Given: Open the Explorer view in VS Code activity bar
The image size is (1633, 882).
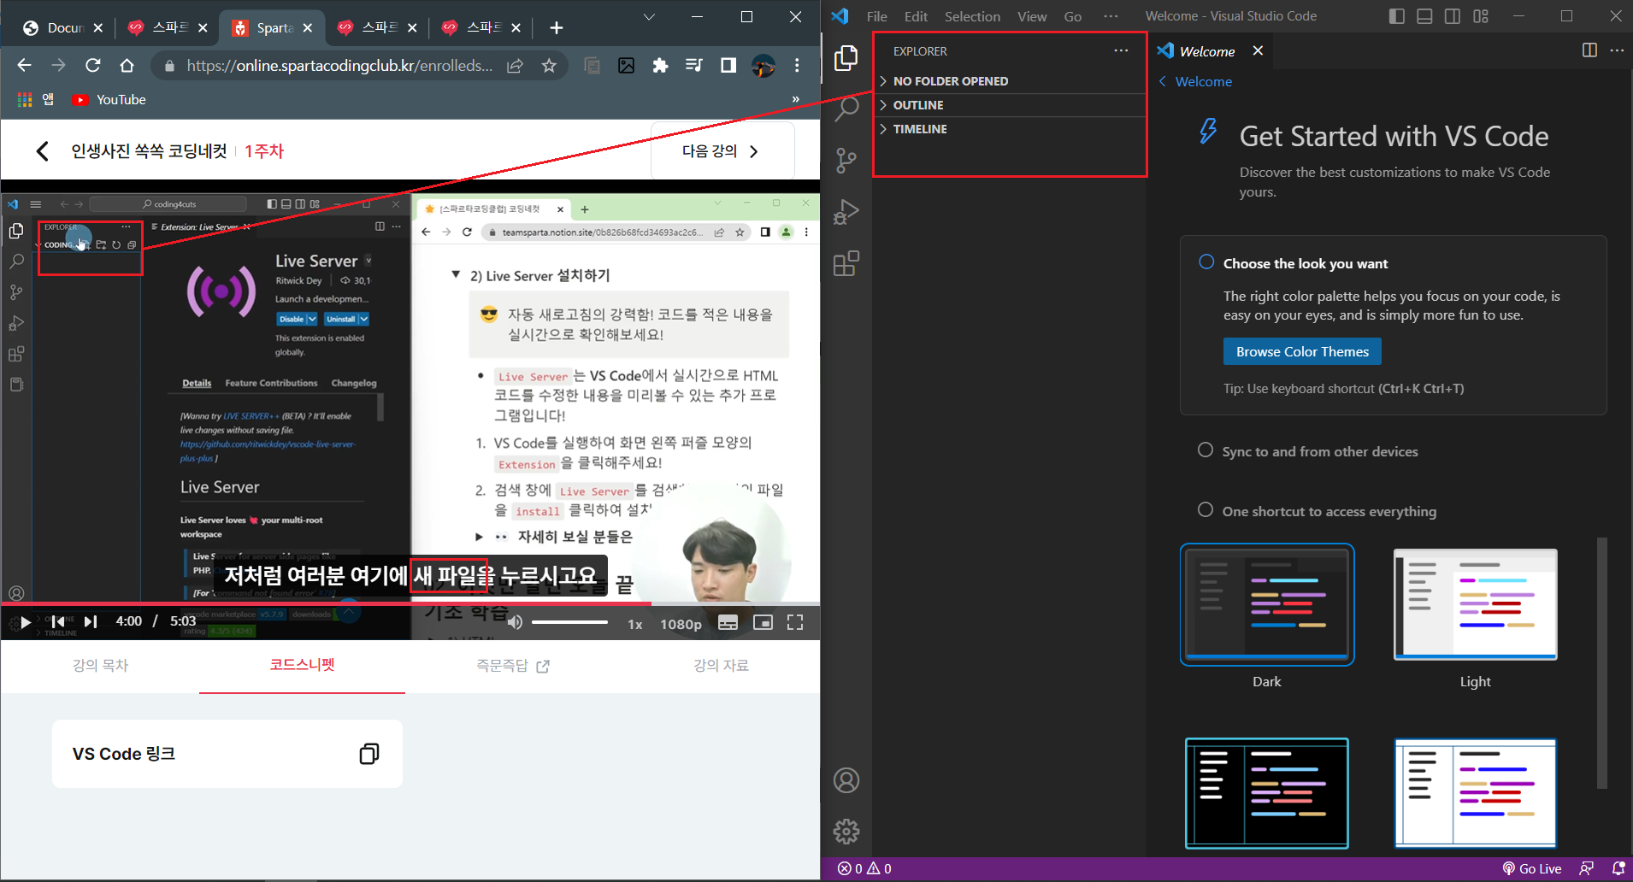Looking at the screenshot, I should coord(846,58).
